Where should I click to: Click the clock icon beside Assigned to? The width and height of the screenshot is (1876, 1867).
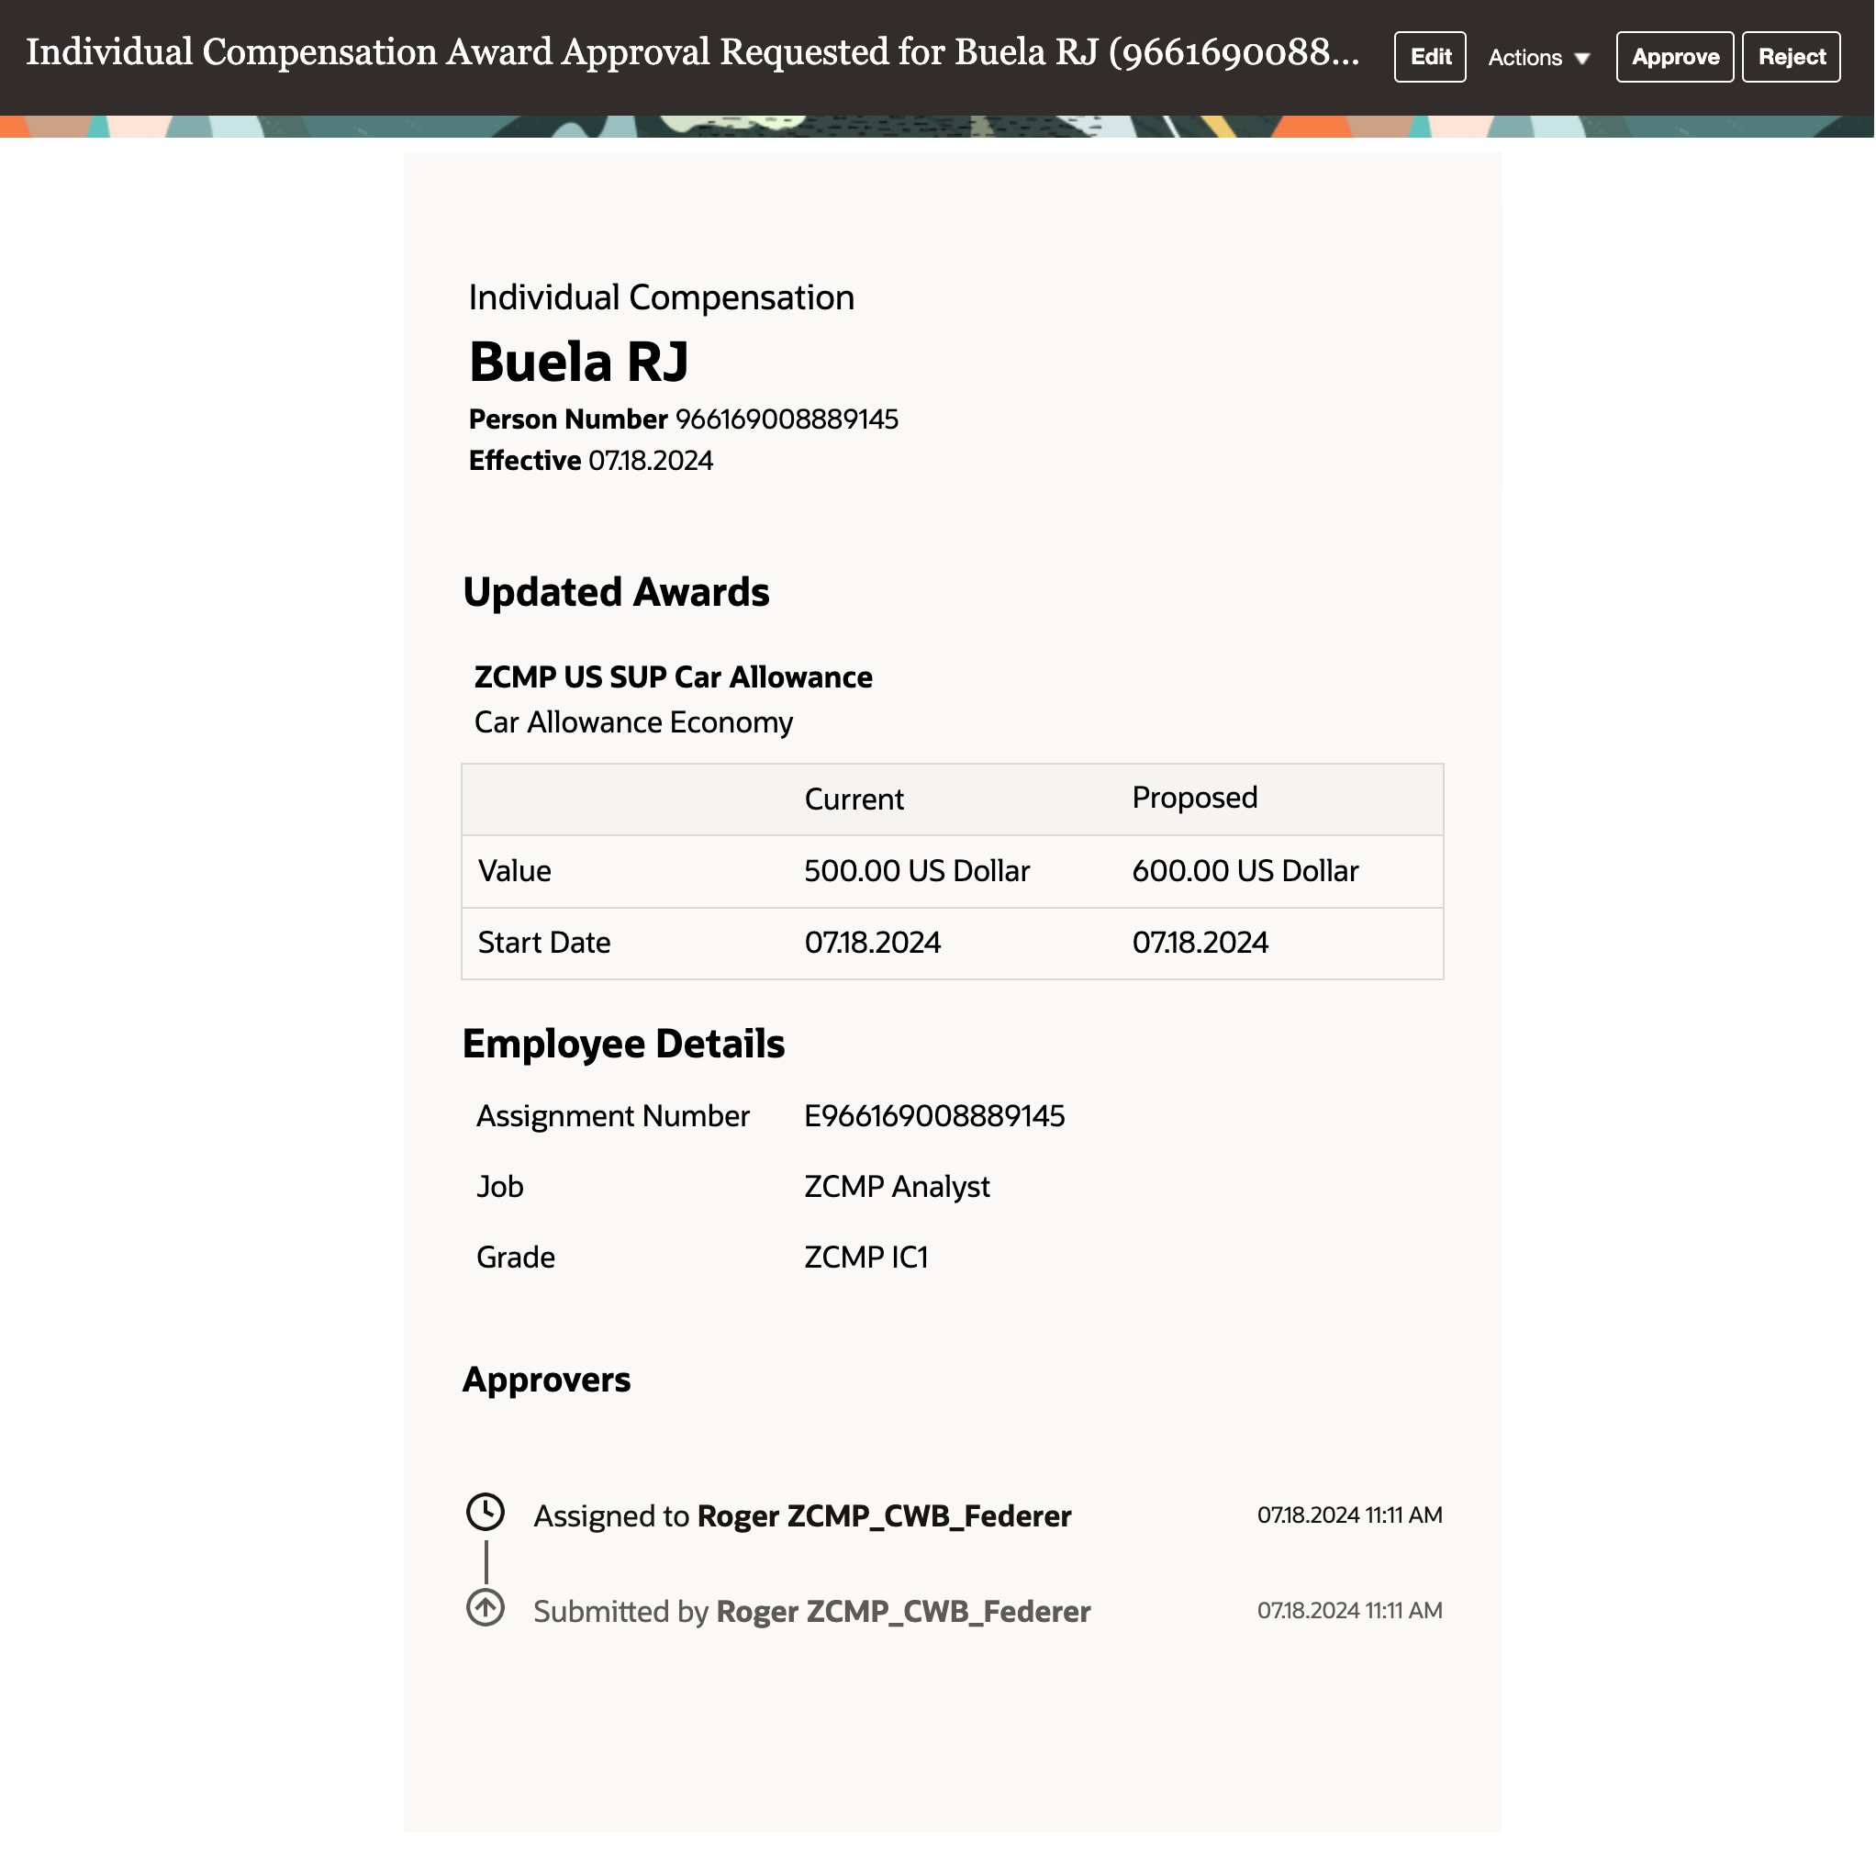point(486,1513)
